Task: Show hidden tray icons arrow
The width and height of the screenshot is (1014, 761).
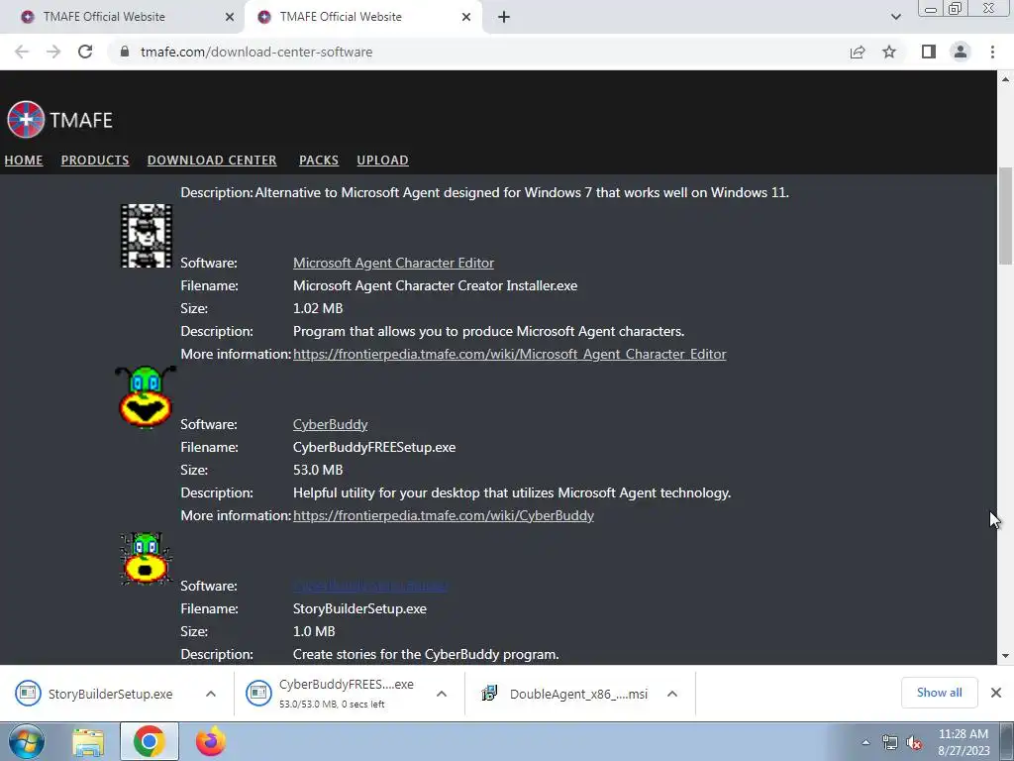Action: pos(865,743)
